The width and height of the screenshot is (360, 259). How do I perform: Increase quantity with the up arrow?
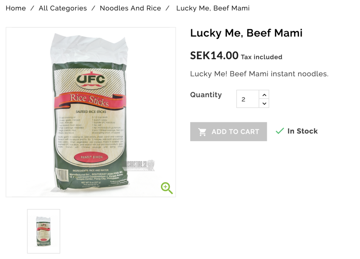(x=264, y=95)
